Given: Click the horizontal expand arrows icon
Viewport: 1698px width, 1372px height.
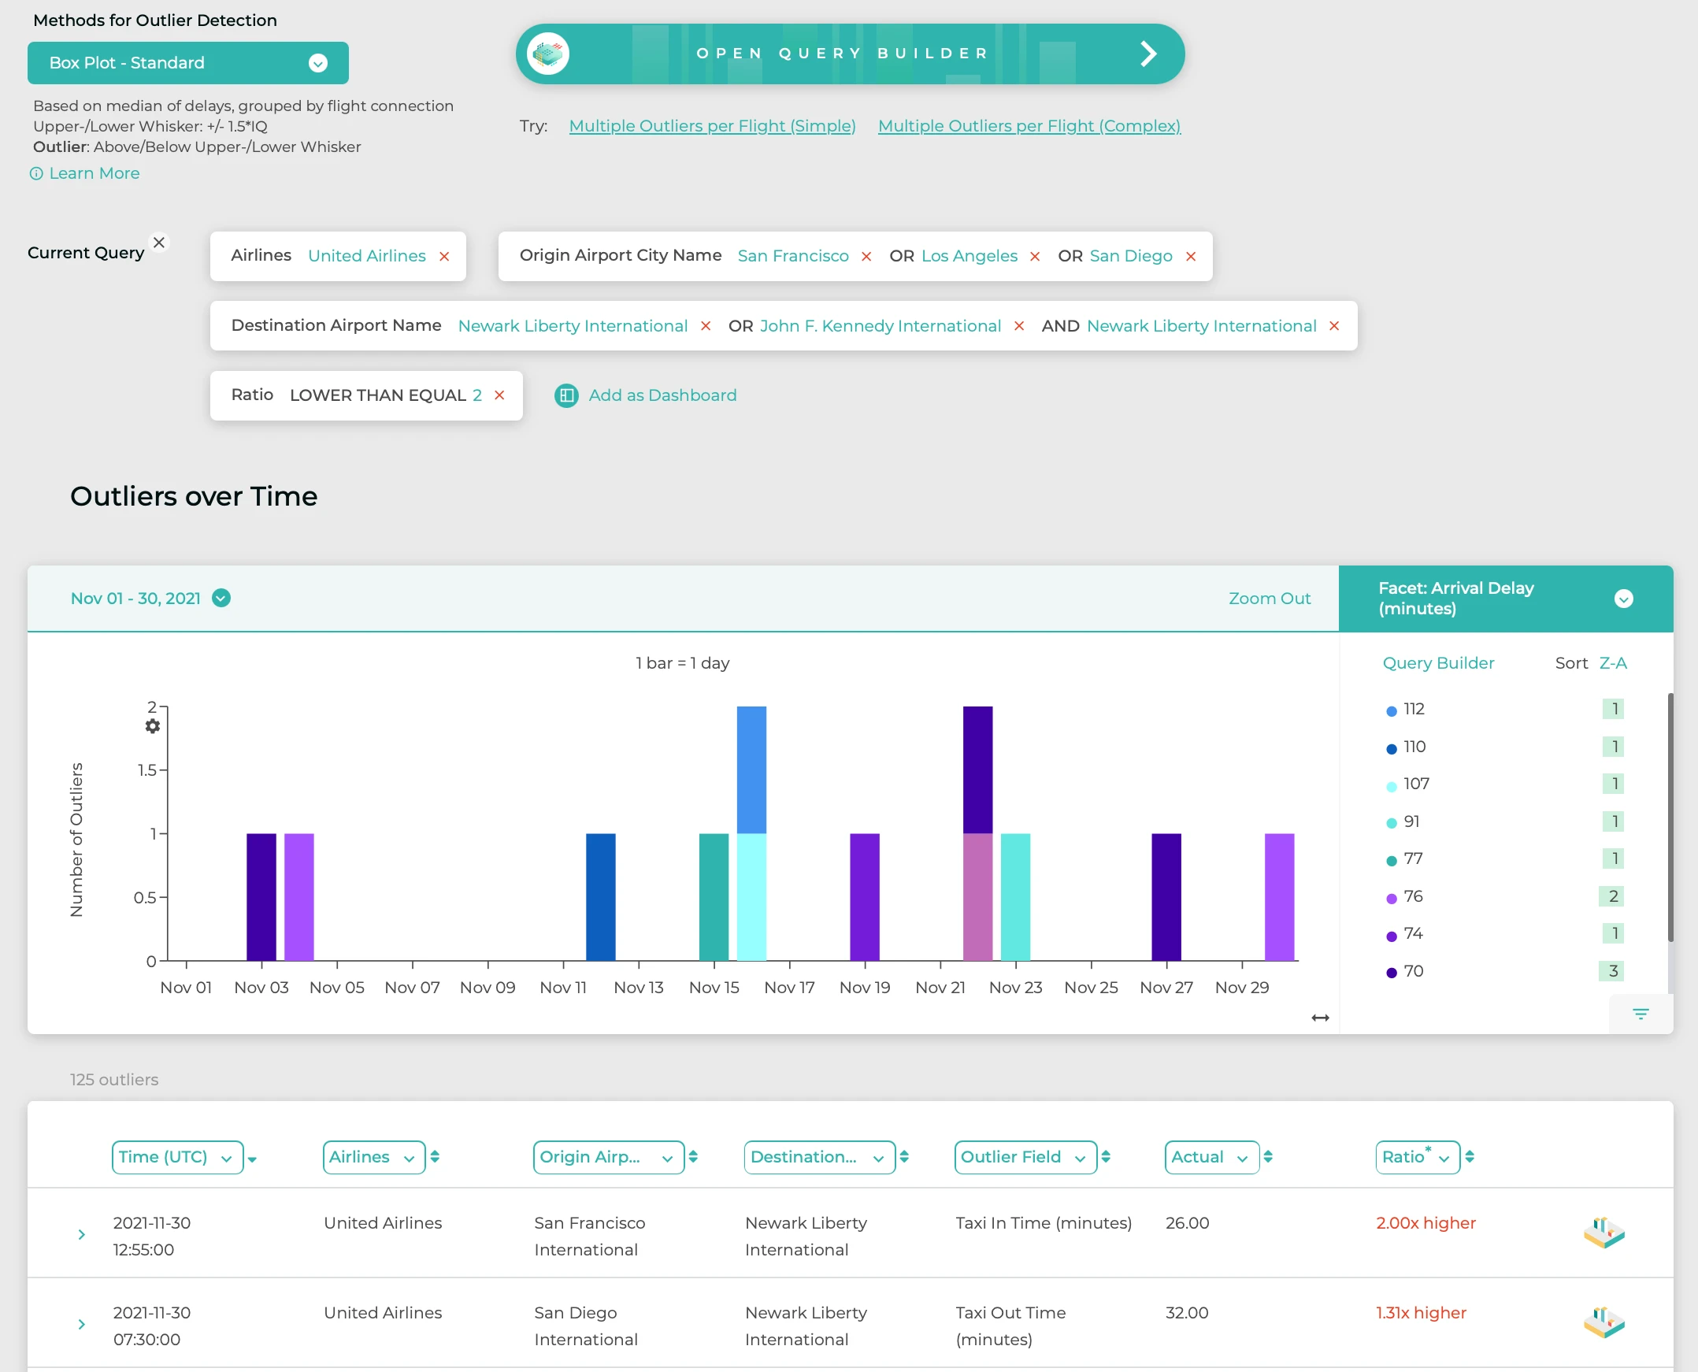Looking at the screenshot, I should click(x=1320, y=1018).
